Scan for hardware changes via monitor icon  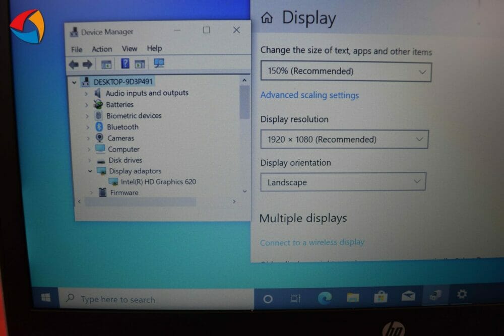[159, 63]
